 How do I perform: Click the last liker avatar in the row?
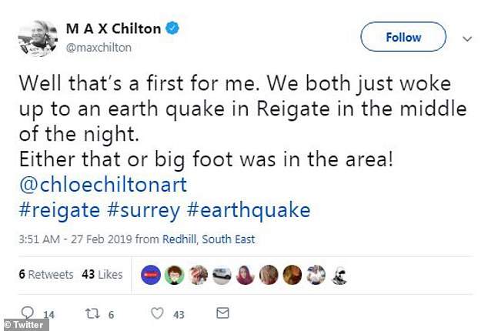point(338,275)
